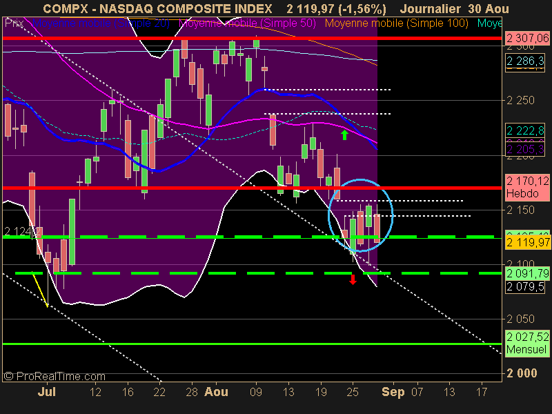Viewport: 552px width, 414px height.
Task: Click the 25 date label on the axis
Action: pos(353,392)
